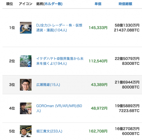Visit 広瀬隆雄(15人) profile link
The height and width of the screenshot is (140, 142).
point(48,85)
